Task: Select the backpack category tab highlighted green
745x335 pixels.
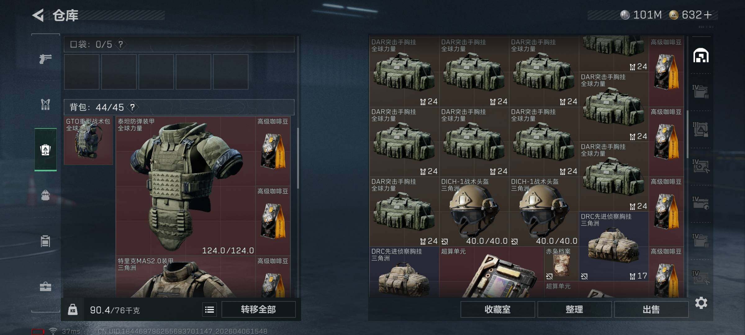Action: 45,150
